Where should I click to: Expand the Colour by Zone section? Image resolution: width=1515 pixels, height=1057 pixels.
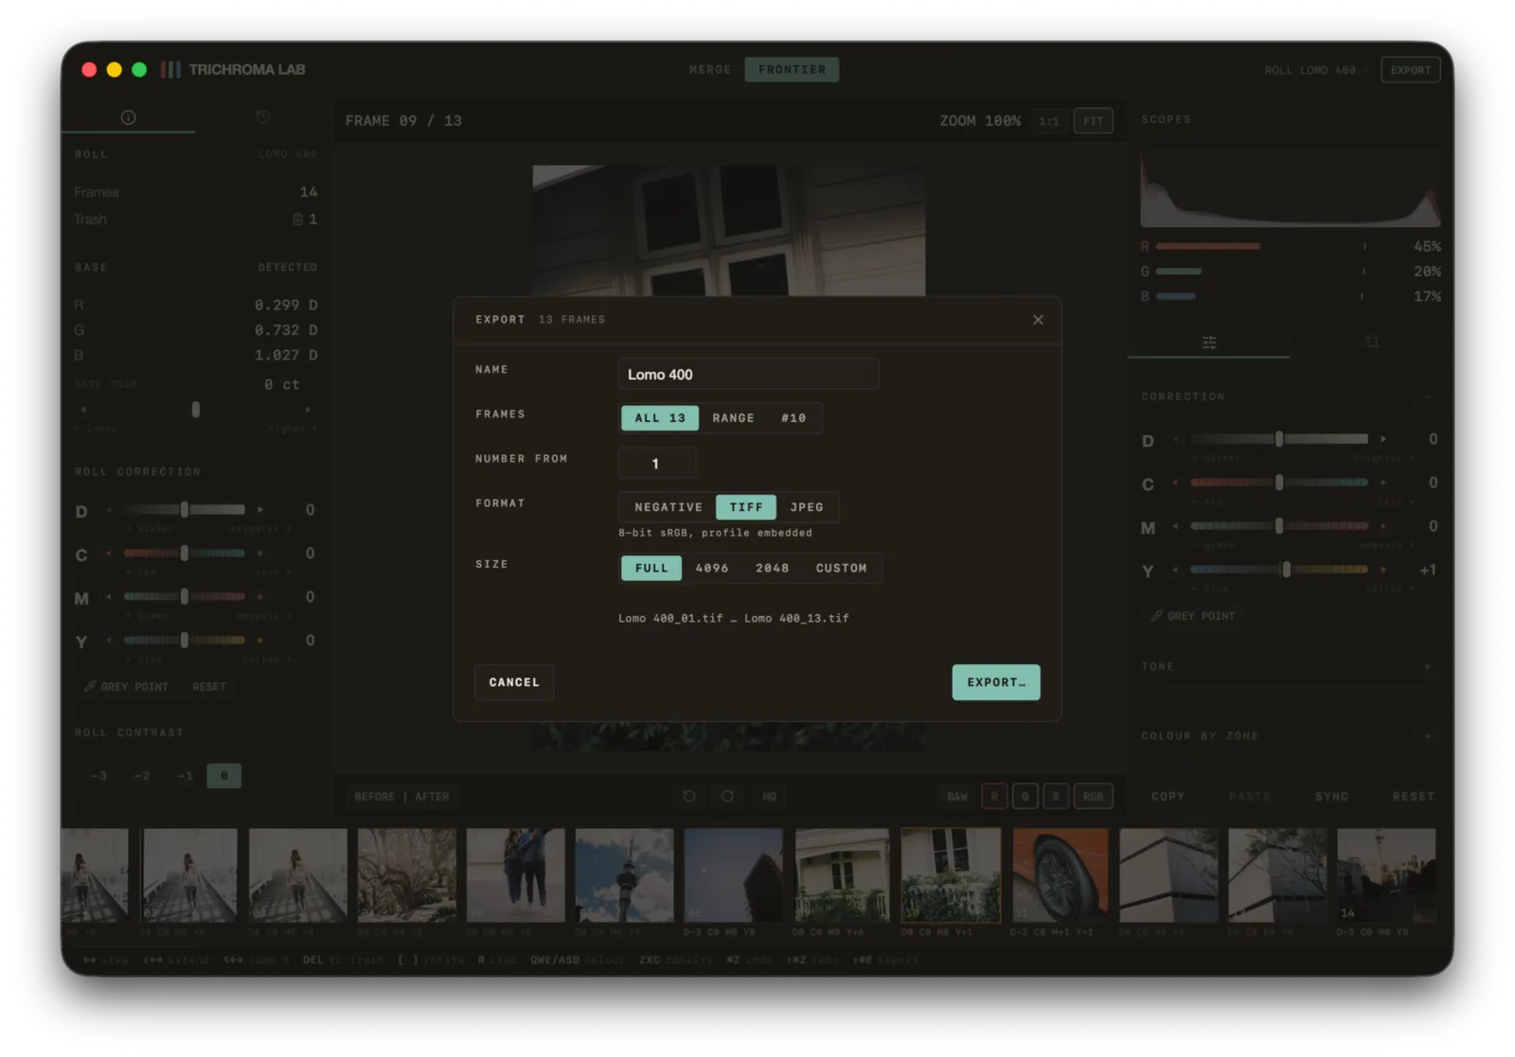(1427, 736)
